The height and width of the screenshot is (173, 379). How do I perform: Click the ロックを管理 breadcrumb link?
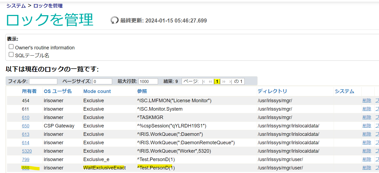coord(48,6)
